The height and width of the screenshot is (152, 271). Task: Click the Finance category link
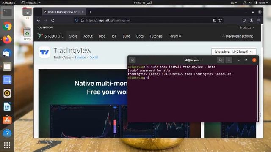point(80,57)
